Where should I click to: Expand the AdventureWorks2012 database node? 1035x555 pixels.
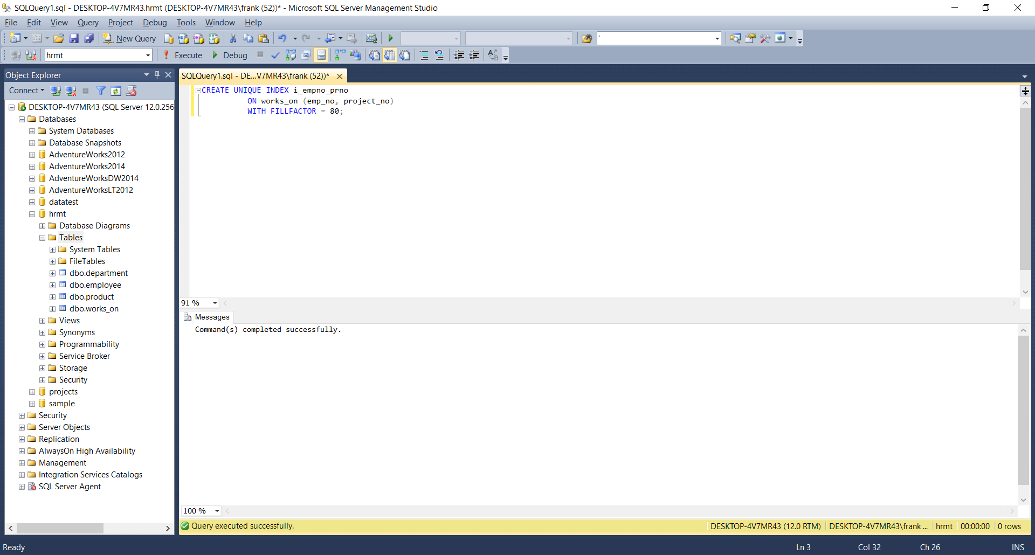pyautogui.click(x=32, y=155)
